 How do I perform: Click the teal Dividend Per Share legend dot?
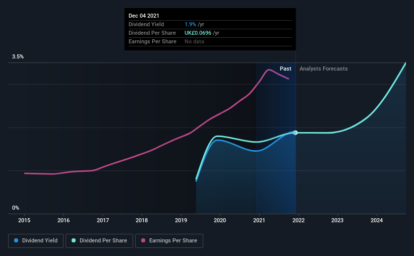pyautogui.click(x=74, y=240)
